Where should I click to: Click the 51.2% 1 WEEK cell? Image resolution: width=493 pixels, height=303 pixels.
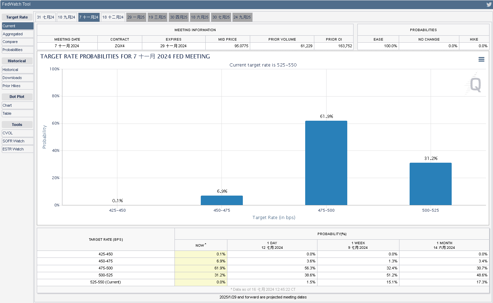click(x=358, y=275)
